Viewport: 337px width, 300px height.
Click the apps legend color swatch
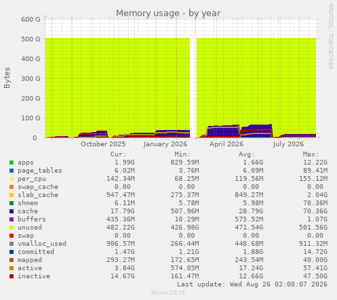coord(12,163)
